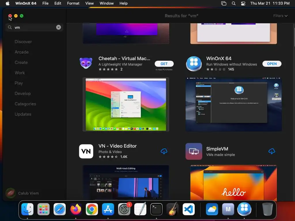Open the Edit menu
This screenshot has height=221, width=295.
58,3
